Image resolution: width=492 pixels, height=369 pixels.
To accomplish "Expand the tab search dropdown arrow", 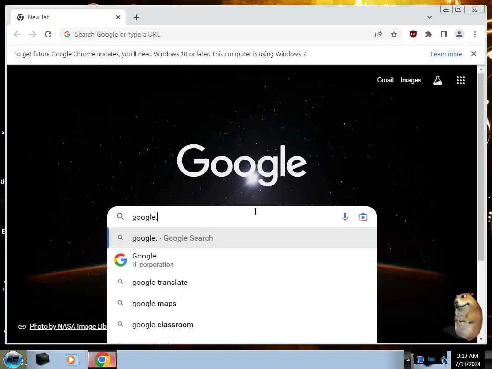I will (429, 17).
